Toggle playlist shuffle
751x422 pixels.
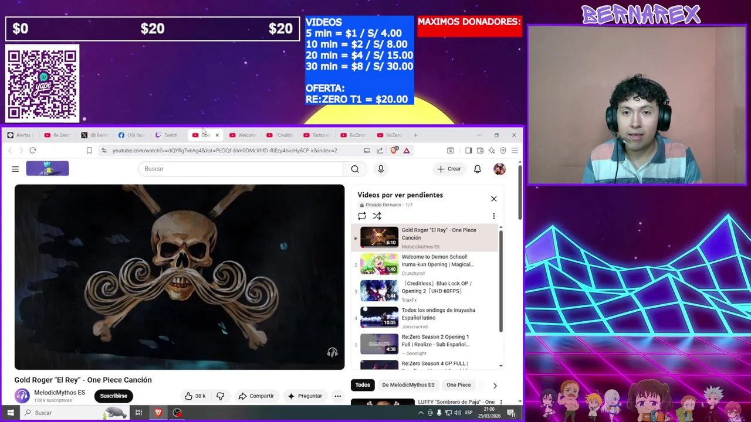[x=377, y=216]
